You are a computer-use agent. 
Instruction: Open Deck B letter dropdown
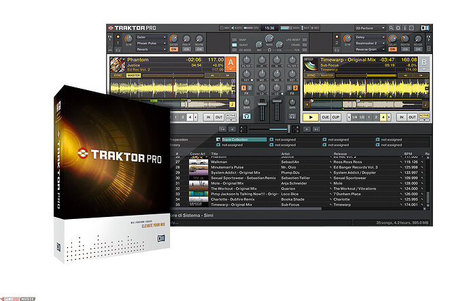pyautogui.click(x=424, y=69)
